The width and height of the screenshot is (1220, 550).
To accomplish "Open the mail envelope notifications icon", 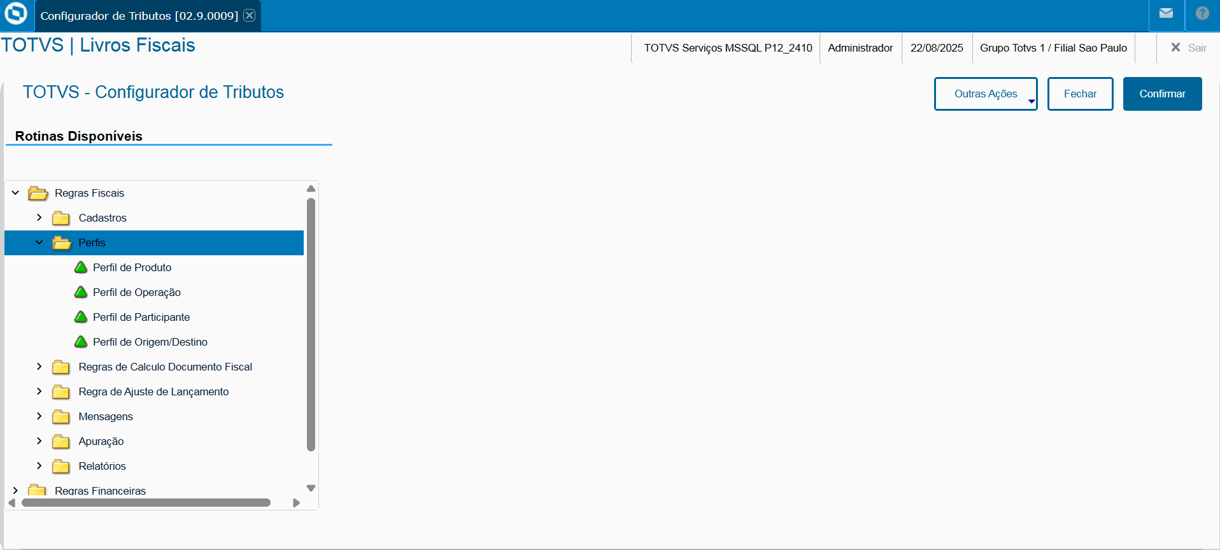I will pos(1166,13).
